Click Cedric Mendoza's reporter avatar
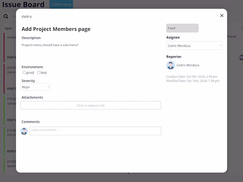The height and width of the screenshot is (182, 243). [x=171, y=65]
